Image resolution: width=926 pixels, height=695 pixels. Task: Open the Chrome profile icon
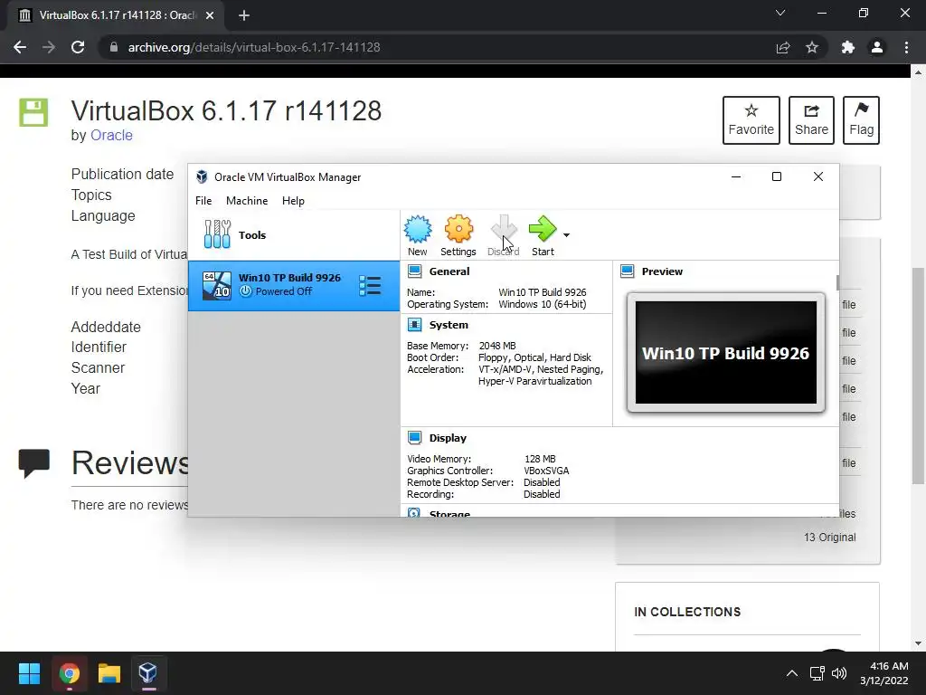tap(877, 47)
